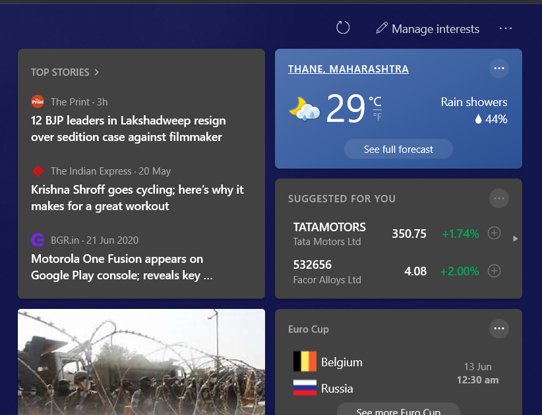This screenshot has width=542, height=415.
Task: Open barbed wire news photo thumbnail
Action: point(141,362)
